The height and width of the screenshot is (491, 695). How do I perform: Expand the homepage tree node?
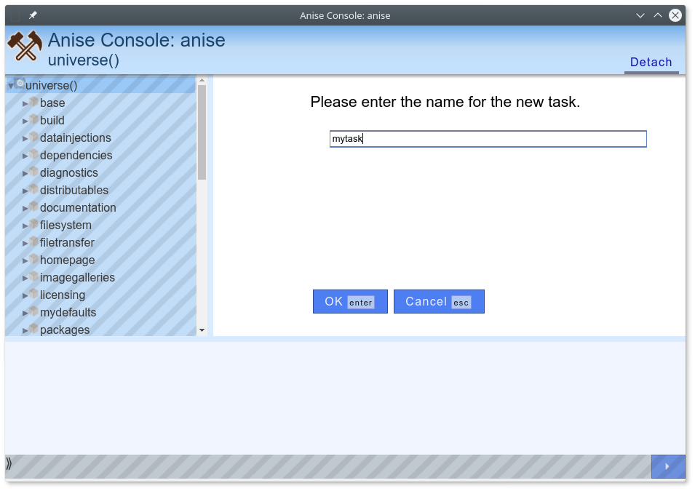[x=25, y=260]
